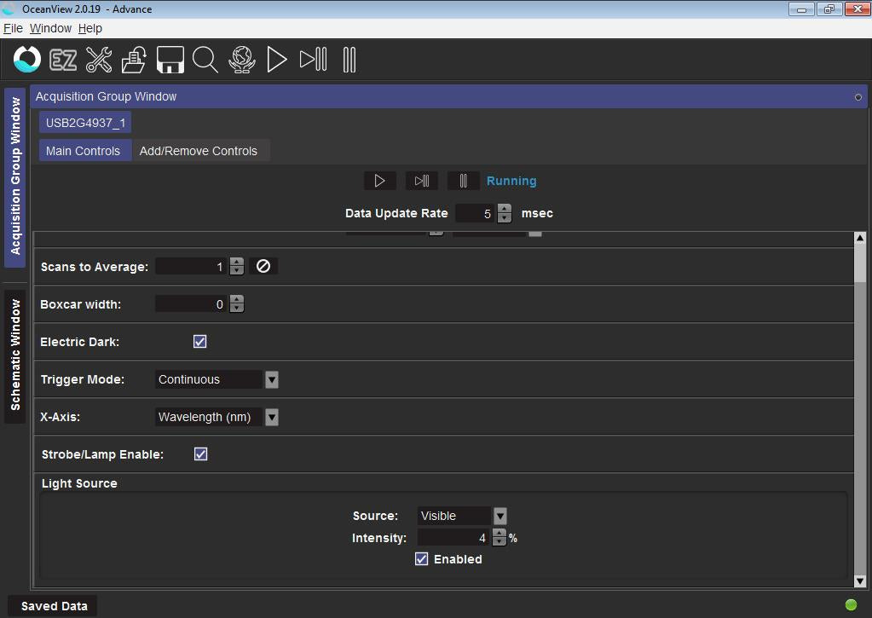This screenshot has width=872, height=618.
Task: Select the USB2G4937_1 device button
Action: [x=85, y=123]
